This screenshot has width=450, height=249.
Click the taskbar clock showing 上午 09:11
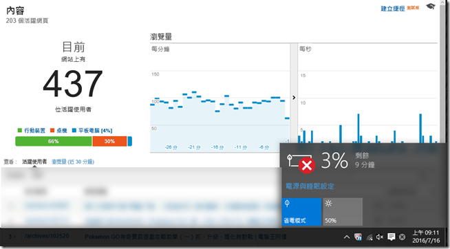click(x=426, y=237)
